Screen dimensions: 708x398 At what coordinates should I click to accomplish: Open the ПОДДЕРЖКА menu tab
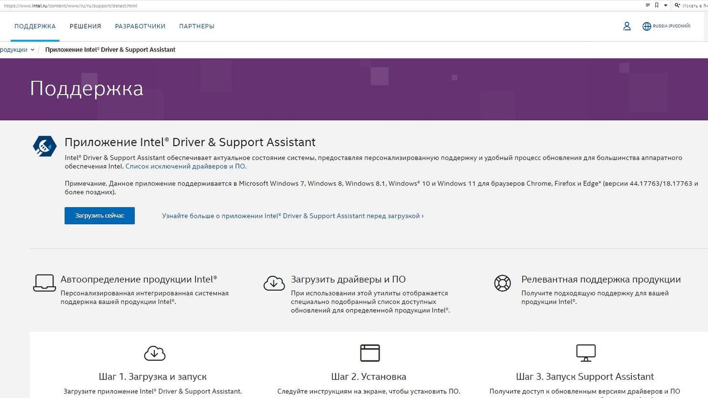click(x=35, y=26)
